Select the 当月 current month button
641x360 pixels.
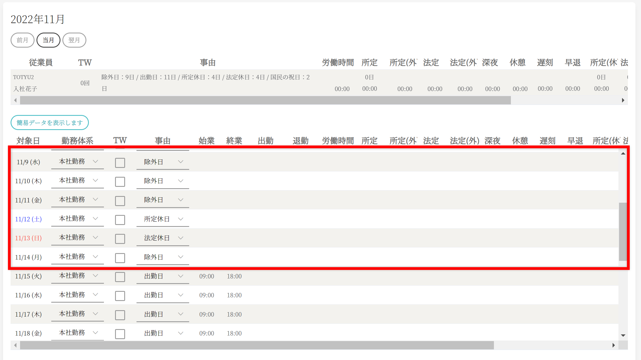click(x=48, y=40)
